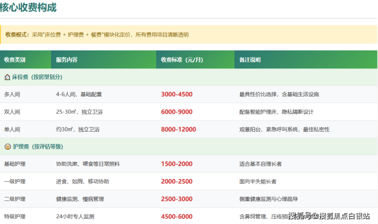
Task: Click the 备注说明 column header
Action: [x=250, y=60]
